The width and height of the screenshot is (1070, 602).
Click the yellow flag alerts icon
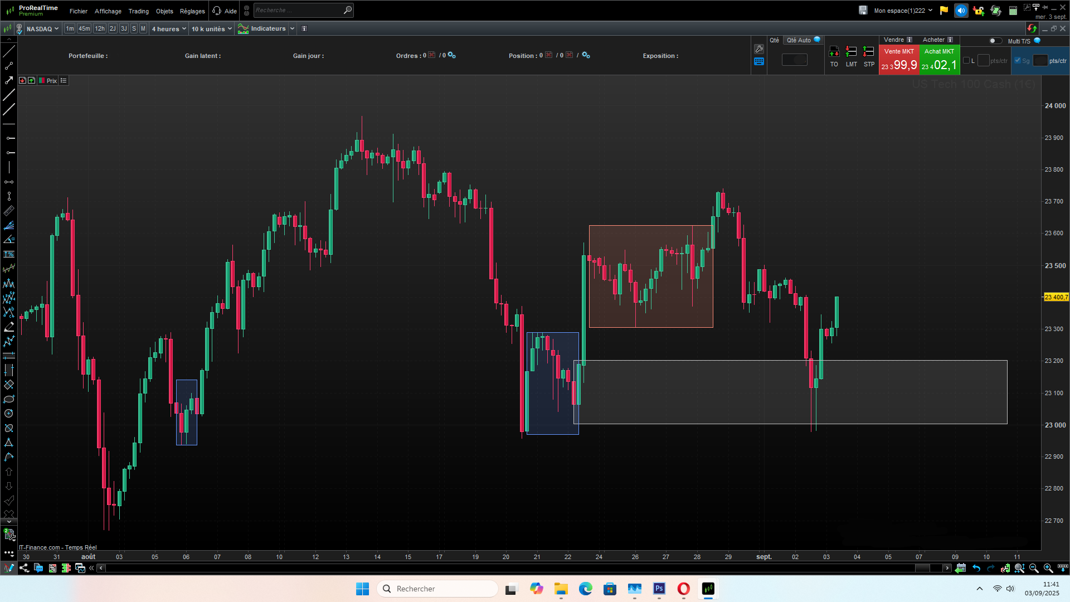click(x=943, y=11)
